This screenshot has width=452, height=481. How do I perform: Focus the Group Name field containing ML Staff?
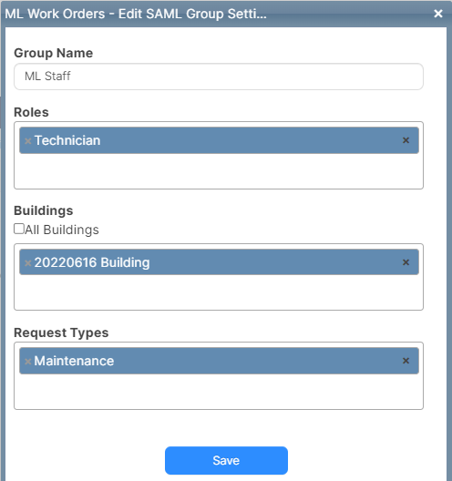click(219, 77)
